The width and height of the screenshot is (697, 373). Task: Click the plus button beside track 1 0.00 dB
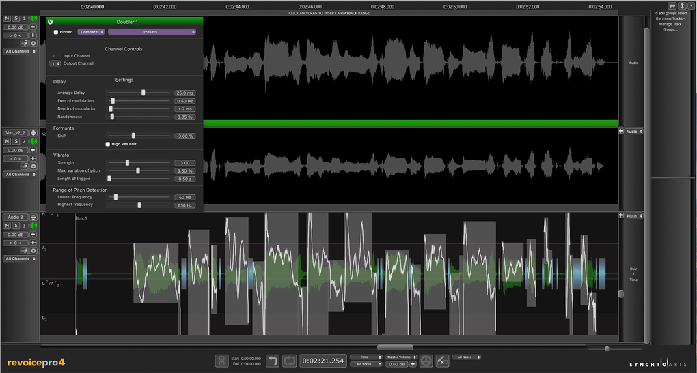point(33,27)
